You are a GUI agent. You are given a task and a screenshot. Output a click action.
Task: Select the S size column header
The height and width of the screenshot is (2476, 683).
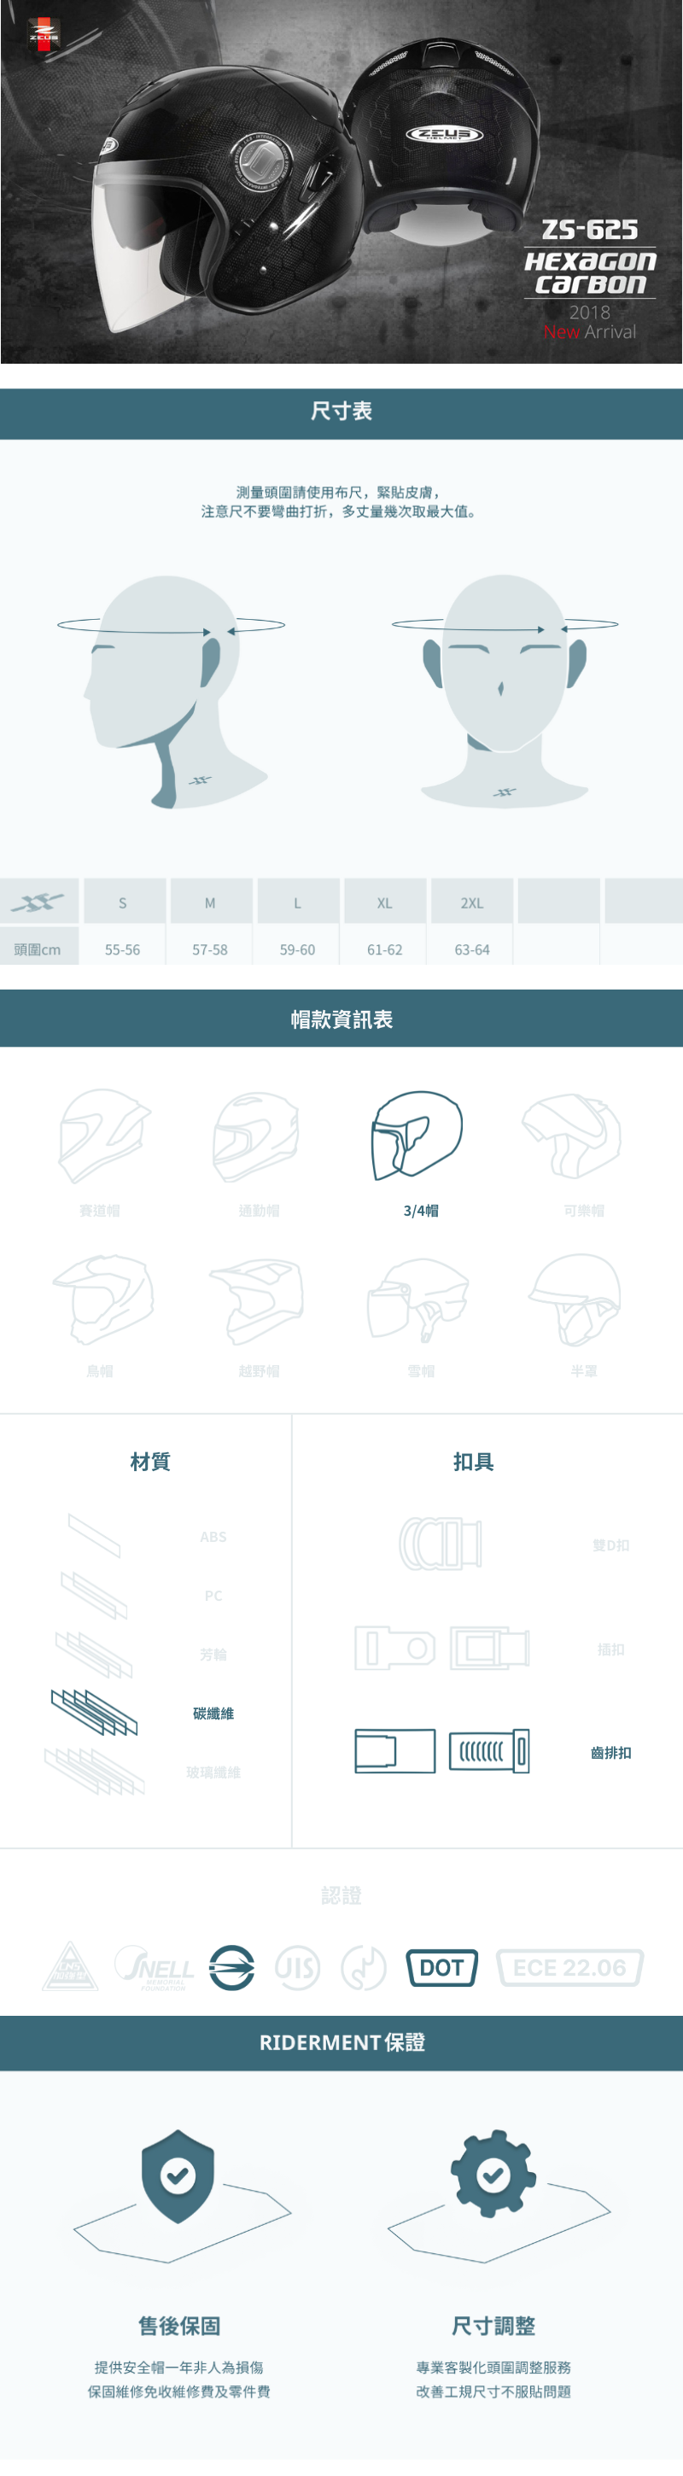(123, 902)
